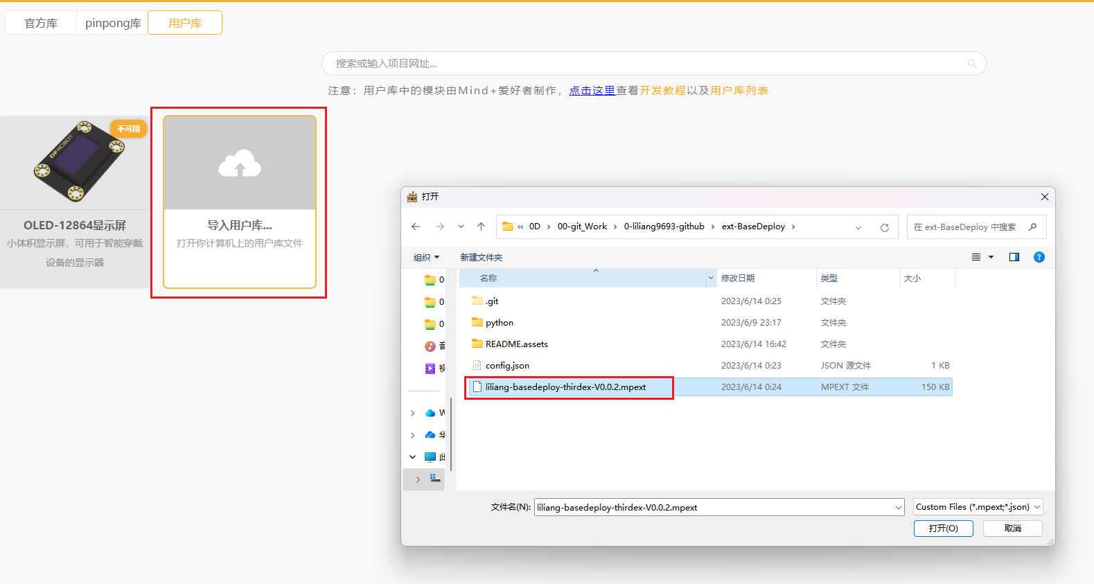Go up one folder level

481,227
